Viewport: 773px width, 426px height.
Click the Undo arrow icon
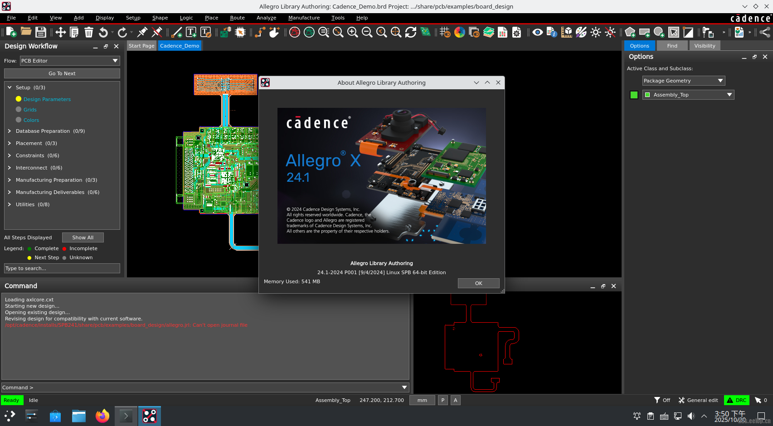click(103, 32)
